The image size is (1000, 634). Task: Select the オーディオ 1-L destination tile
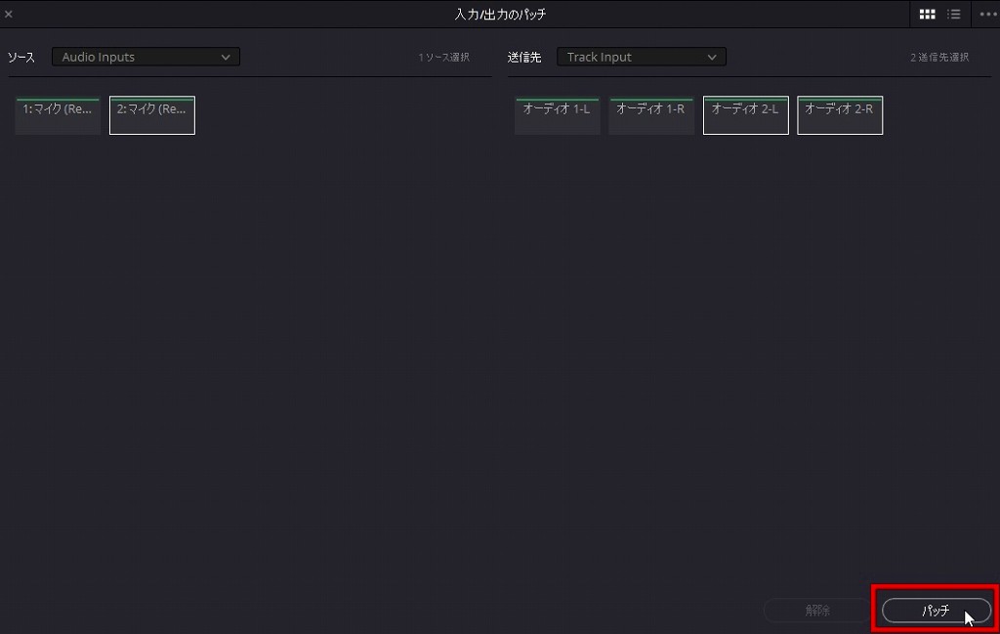click(557, 115)
